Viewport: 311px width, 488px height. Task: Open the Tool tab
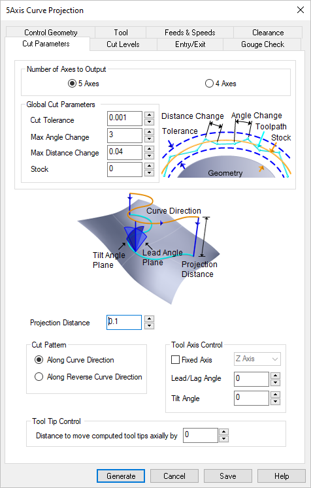click(x=121, y=33)
